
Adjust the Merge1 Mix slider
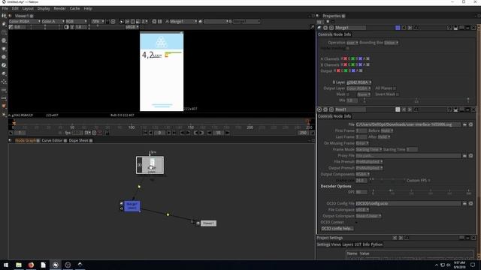point(416,100)
